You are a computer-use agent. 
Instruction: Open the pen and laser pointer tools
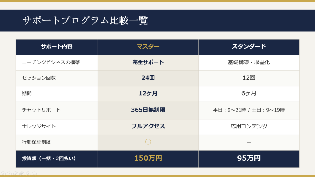[16, 174]
